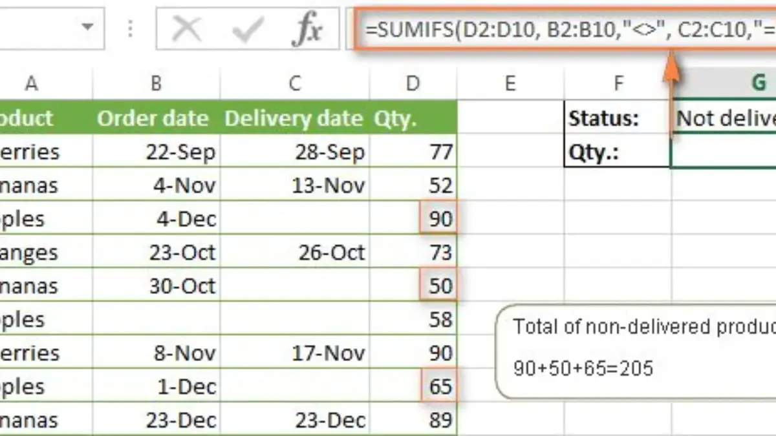Select order date cell '23-Dec'
This screenshot has height=436, width=776.
(156, 420)
